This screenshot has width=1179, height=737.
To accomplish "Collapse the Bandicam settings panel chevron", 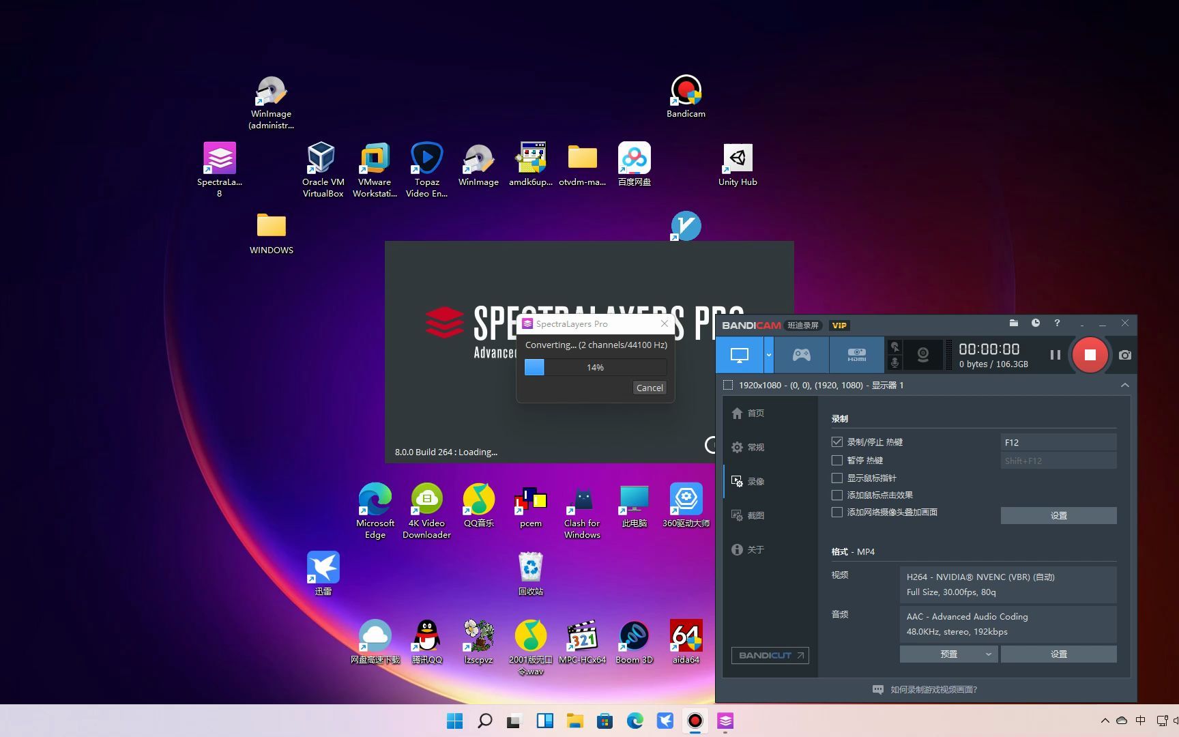I will click(1125, 385).
